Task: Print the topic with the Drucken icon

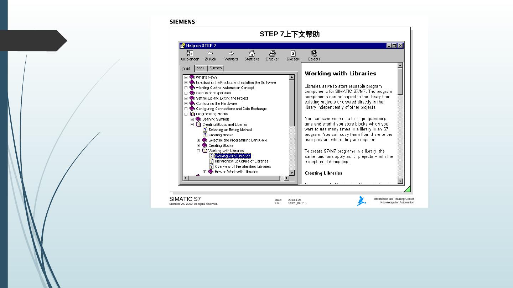Action: pyautogui.click(x=273, y=53)
